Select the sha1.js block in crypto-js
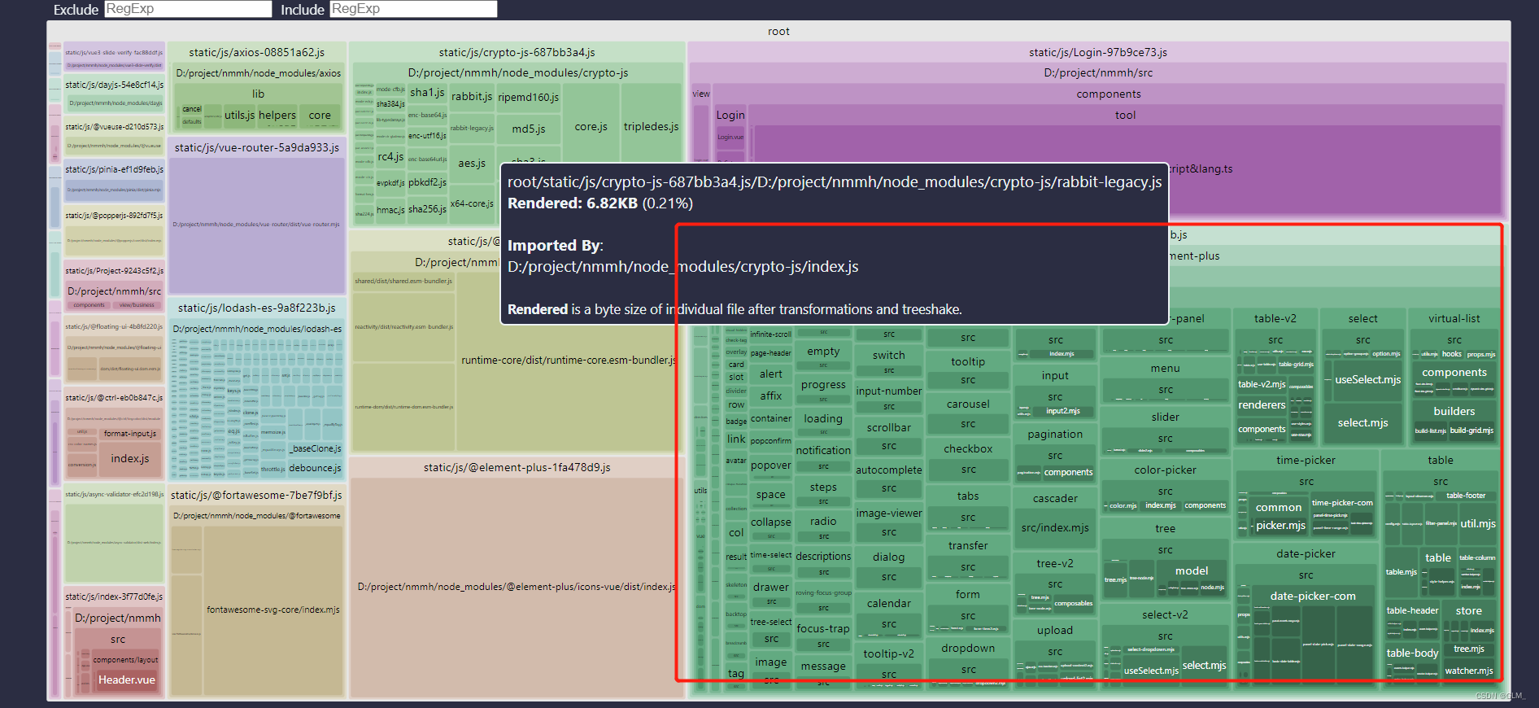 point(427,93)
